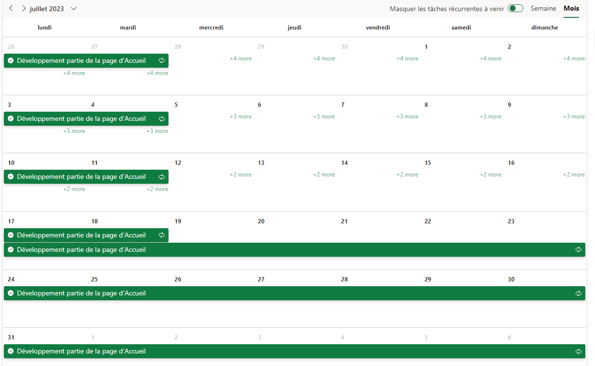The width and height of the screenshot is (595, 366).
Task: Go to the next month arrow
Action: coord(24,9)
